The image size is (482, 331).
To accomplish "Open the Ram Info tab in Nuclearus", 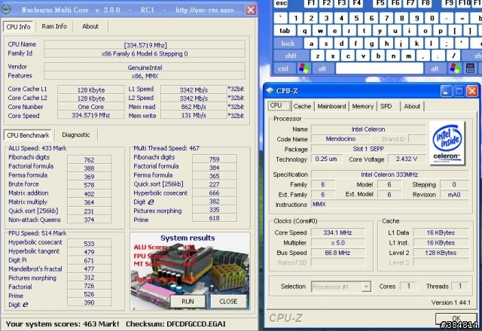I will pos(54,26).
